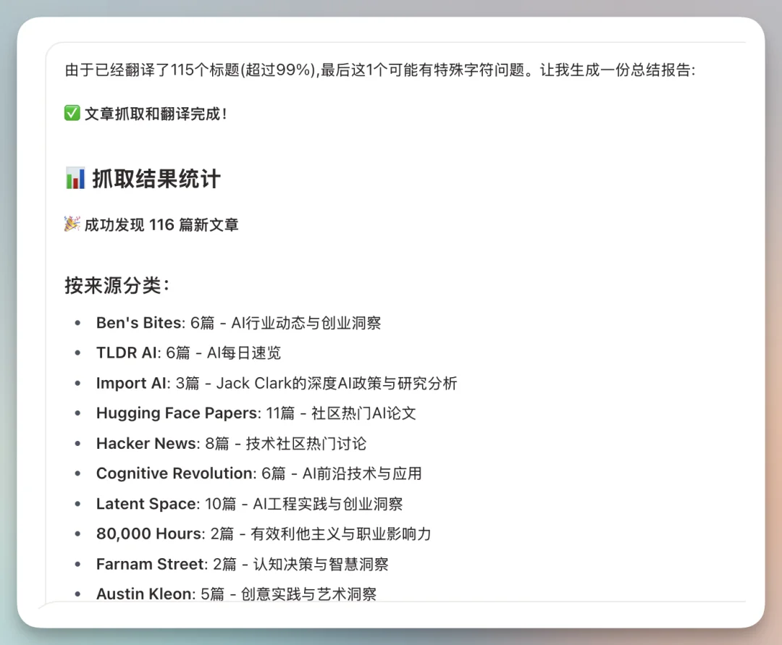
Task: Click the Hugging Face Papers entry
Action: pyautogui.click(x=175, y=413)
